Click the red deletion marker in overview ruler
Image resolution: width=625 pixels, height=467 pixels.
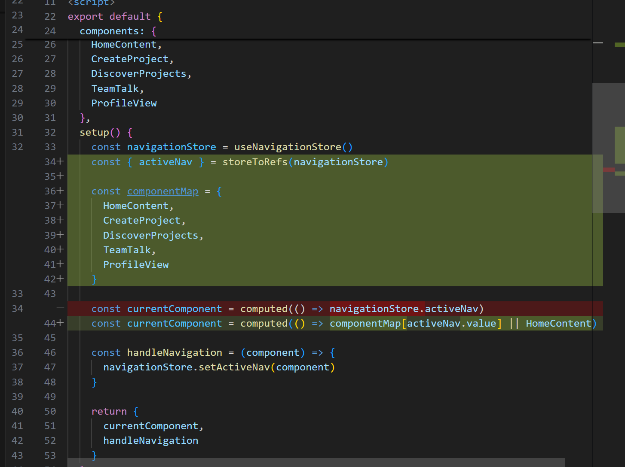pos(609,170)
